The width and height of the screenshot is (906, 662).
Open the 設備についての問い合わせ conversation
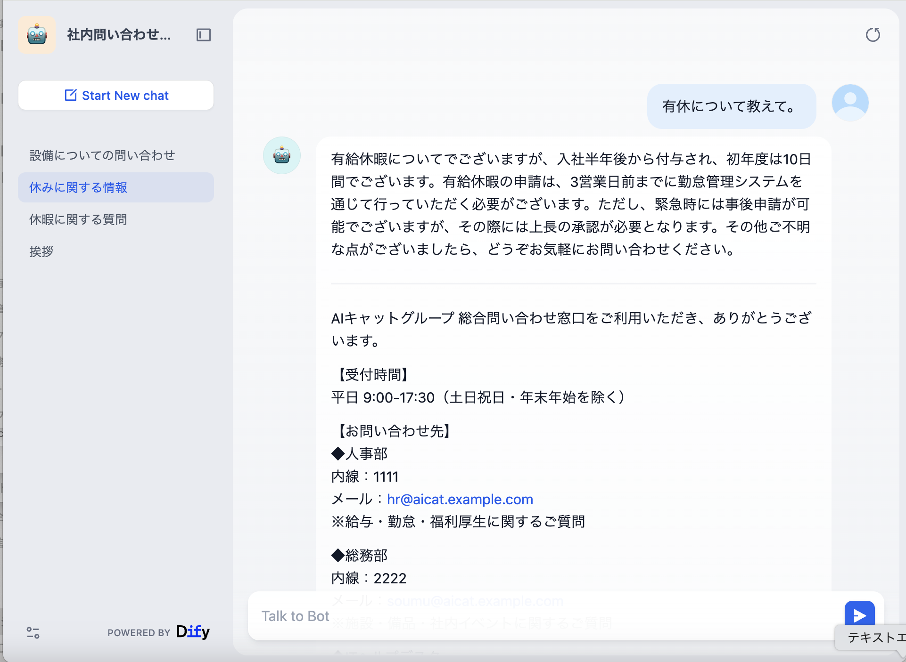(102, 155)
